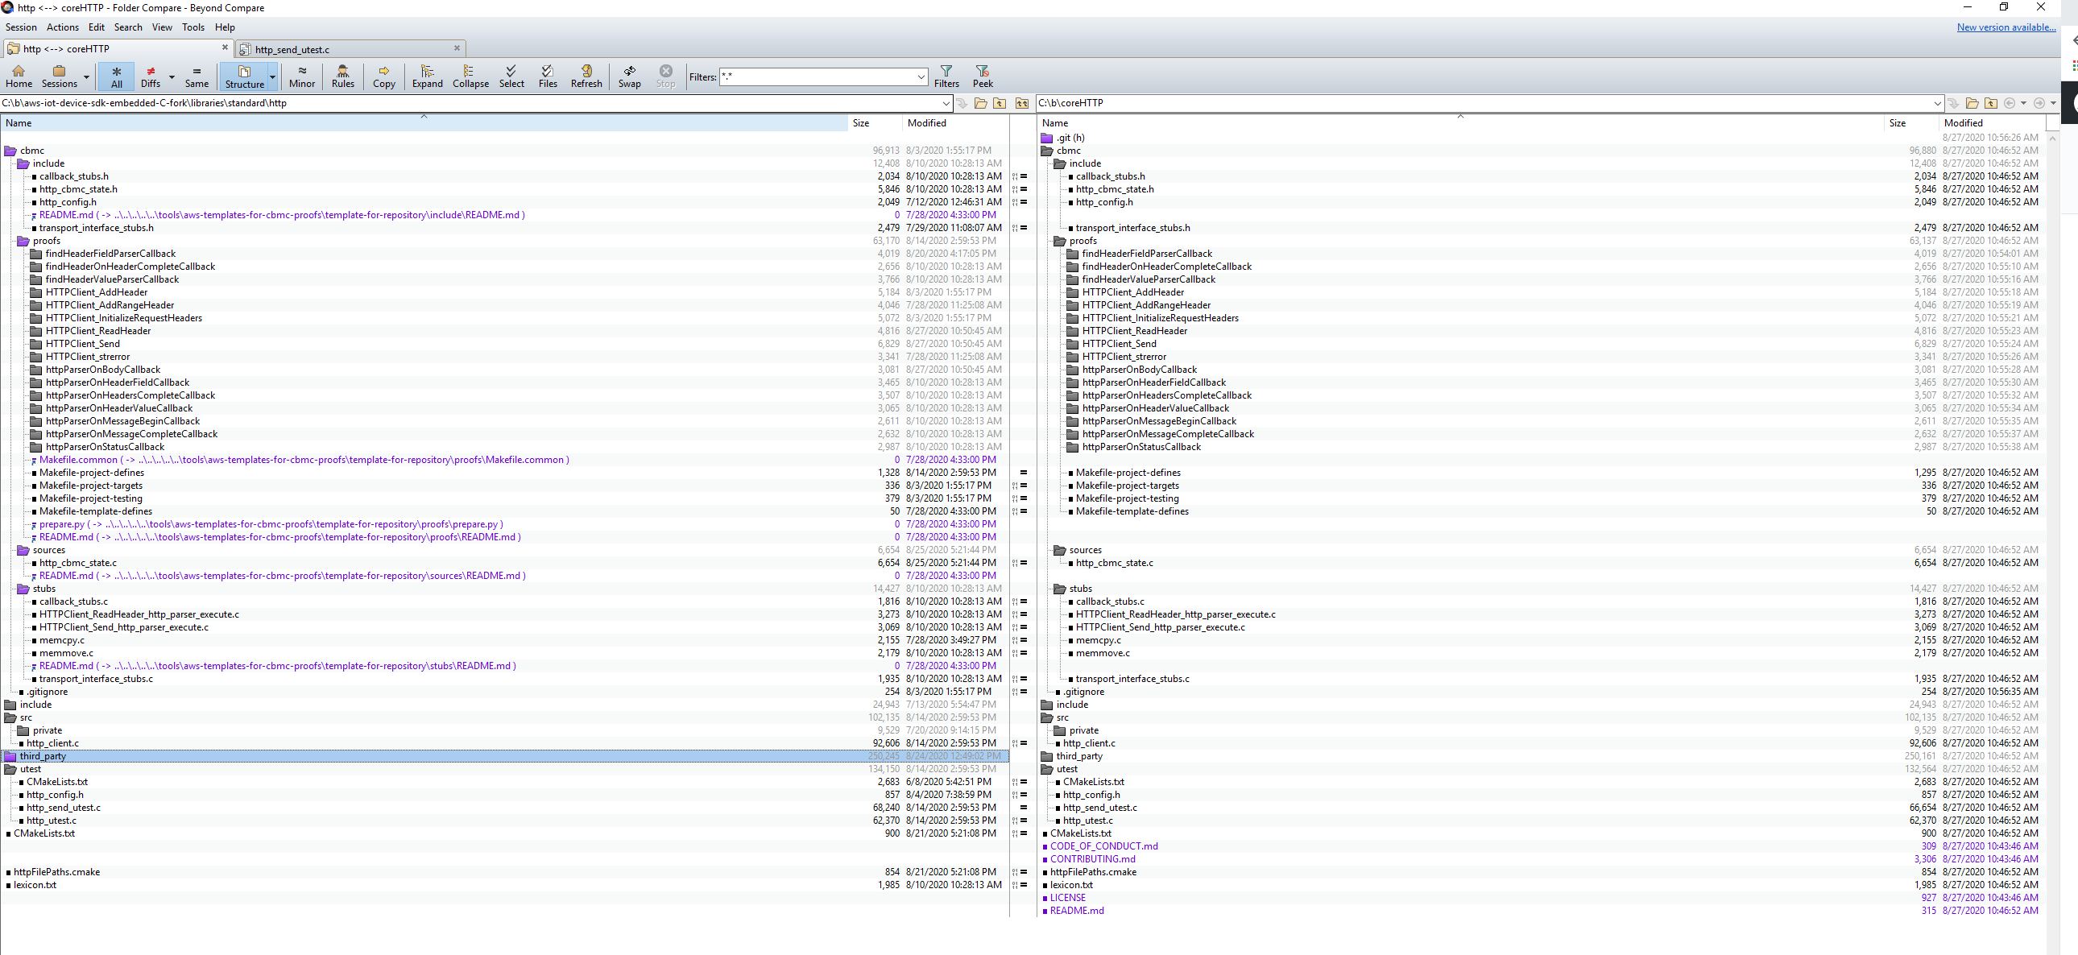Click the New version available link

click(2006, 27)
